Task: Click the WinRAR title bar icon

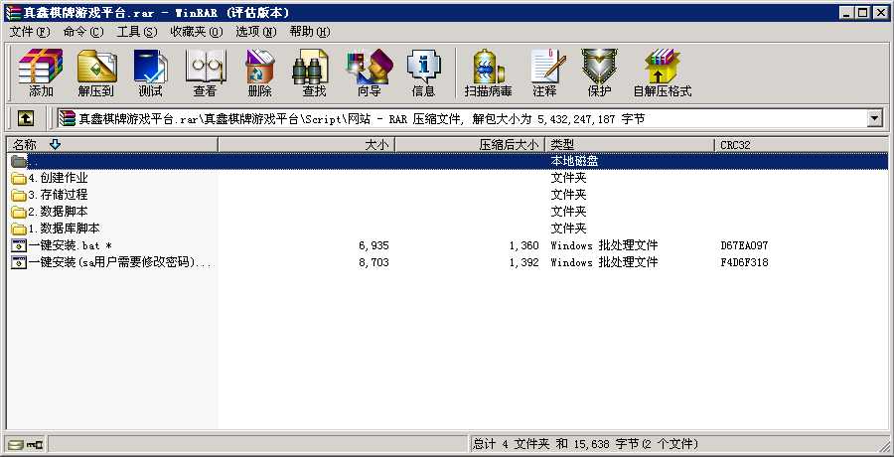Action: (13, 12)
